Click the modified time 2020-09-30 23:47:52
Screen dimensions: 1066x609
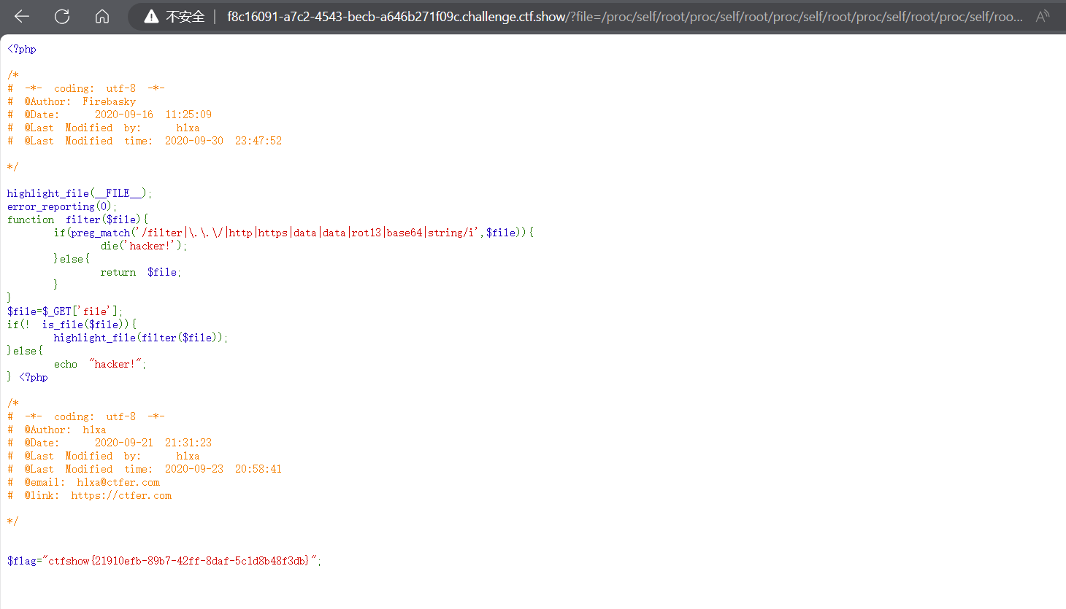[223, 141]
